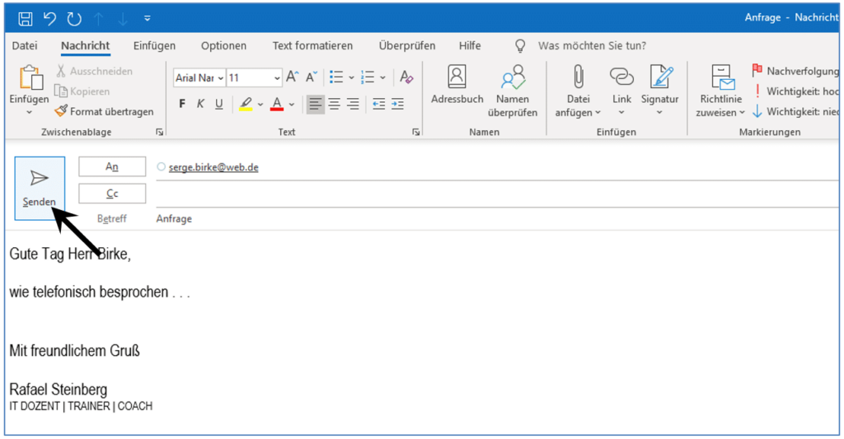
Task: Set Wichtigkeit hoch with red exclamation
Action: tap(795, 91)
